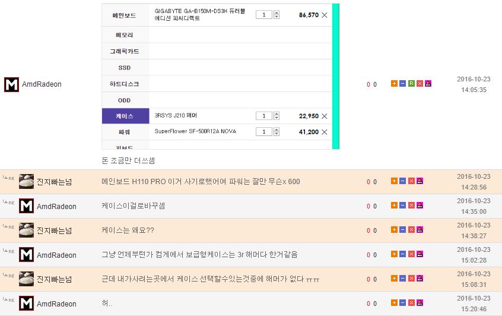
Task: Remove the GIGABYTE GA-B150M-DS3H item with its X
Action: [325, 15]
